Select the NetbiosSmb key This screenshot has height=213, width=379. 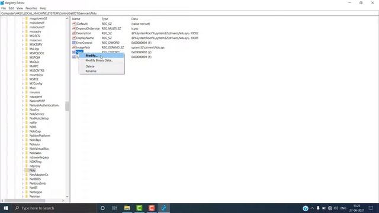pyautogui.click(x=38, y=183)
